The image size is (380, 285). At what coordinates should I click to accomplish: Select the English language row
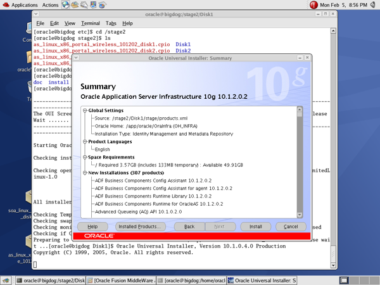102,149
